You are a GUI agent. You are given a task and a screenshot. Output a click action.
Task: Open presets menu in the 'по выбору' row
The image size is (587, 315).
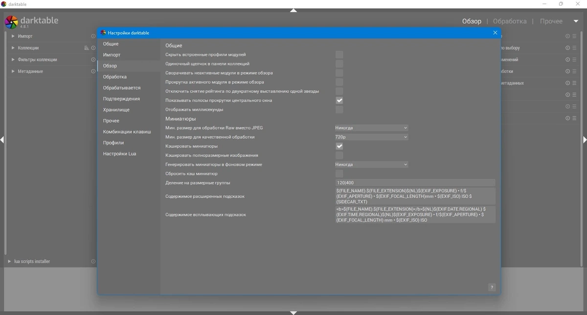click(x=575, y=48)
